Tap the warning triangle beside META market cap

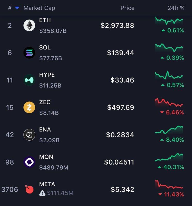pyautogui.click(x=43, y=193)
